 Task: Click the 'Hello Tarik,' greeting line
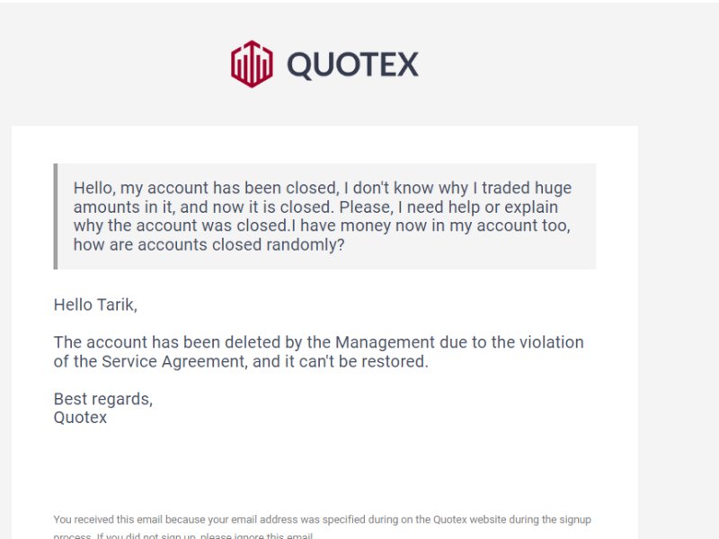[95, 305]
